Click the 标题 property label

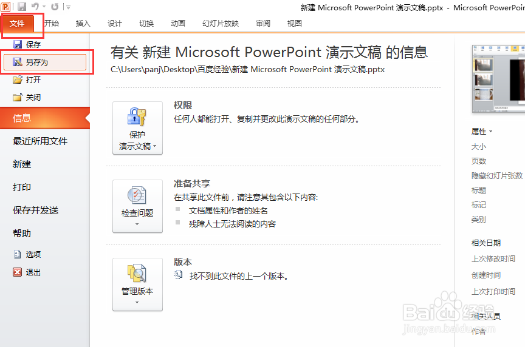coord(479,190)
